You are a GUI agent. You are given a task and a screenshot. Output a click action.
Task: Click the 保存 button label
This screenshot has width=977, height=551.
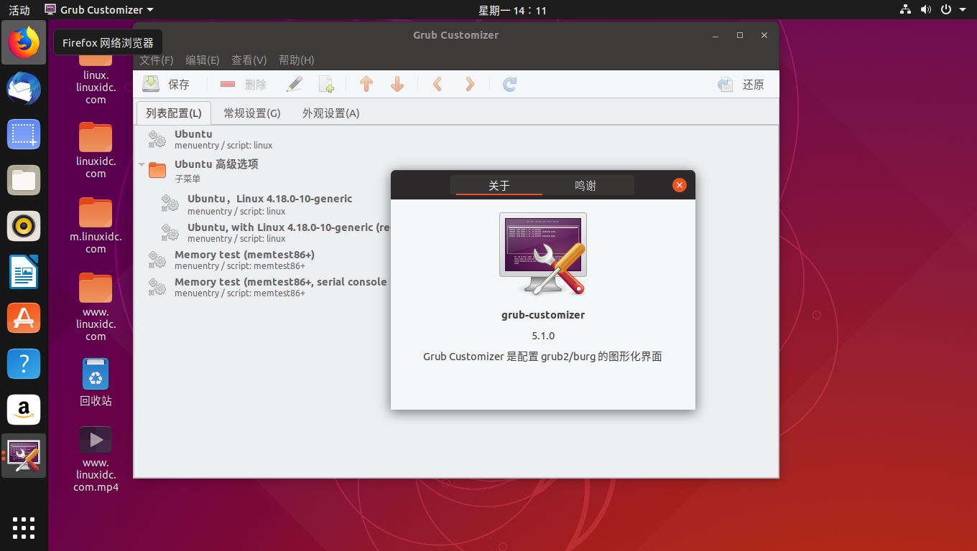click(179, 85)
